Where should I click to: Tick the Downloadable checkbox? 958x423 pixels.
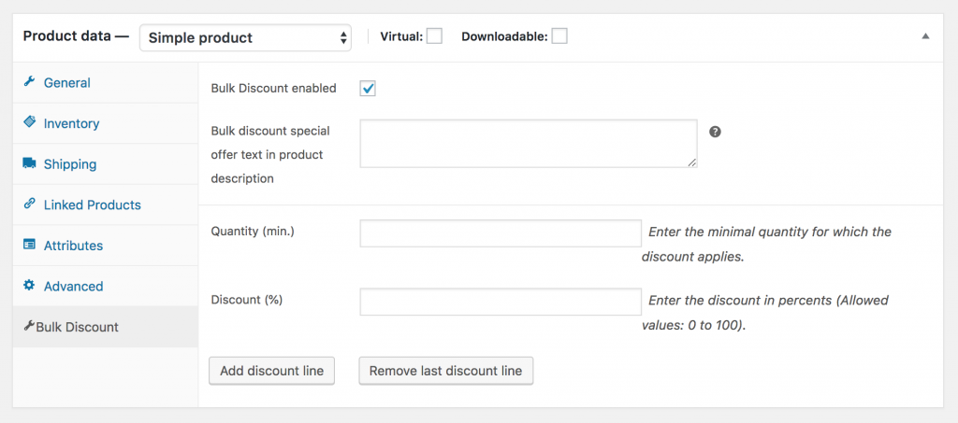click(559, 36)
